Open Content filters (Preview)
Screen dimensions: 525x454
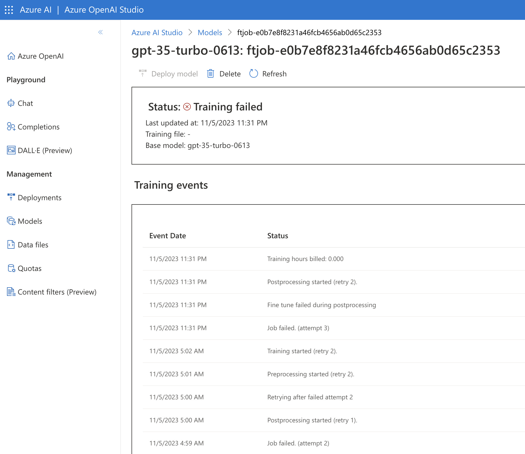(57, 292)
